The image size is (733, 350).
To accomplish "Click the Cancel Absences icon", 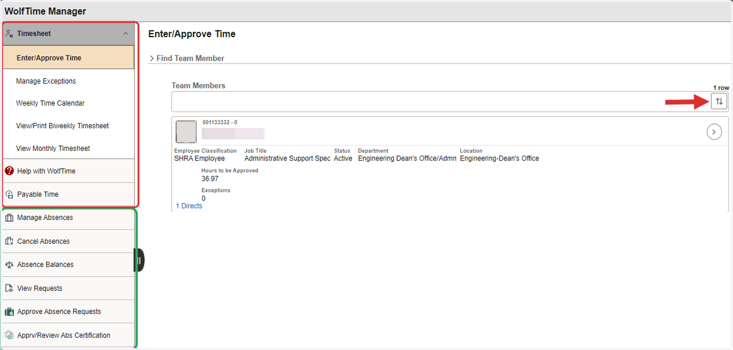I will coord(9,241).
